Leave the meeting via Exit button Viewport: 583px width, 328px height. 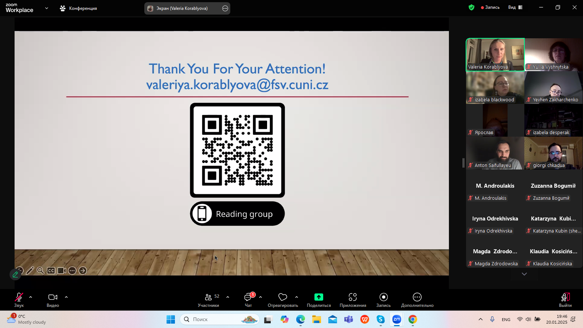[x=565, y=300]
